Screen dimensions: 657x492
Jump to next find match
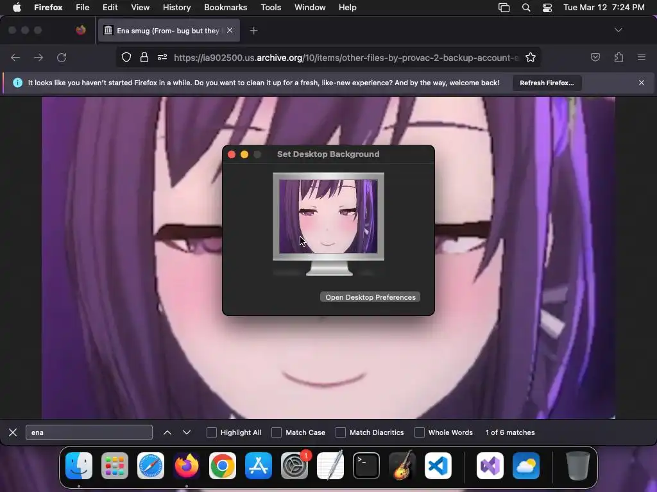click(x=187, y=432)
